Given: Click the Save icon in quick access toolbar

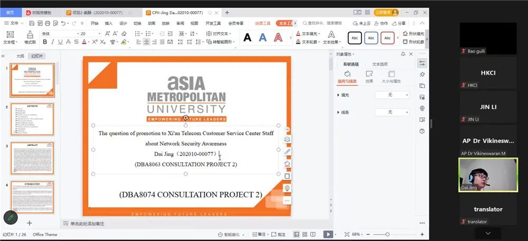Looking at the screenshot, I should (32, 23).
